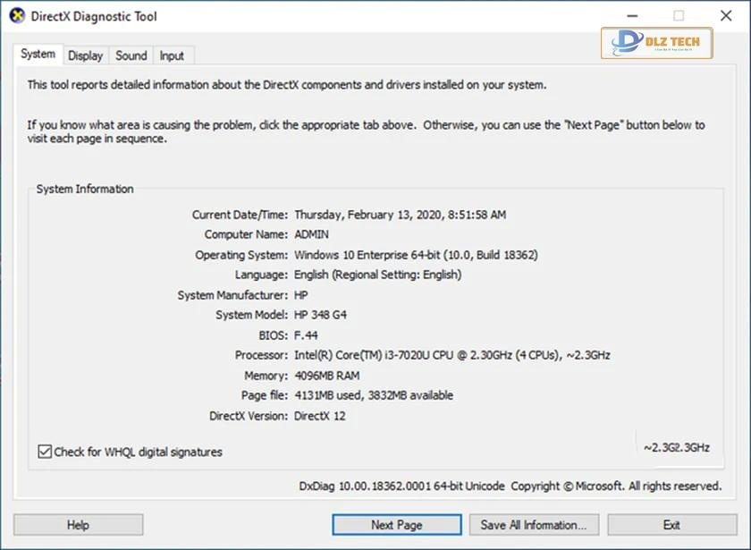Click the DLZ Tech logo
The height and width of the screenshot is (550, 751).
(657, 43)
